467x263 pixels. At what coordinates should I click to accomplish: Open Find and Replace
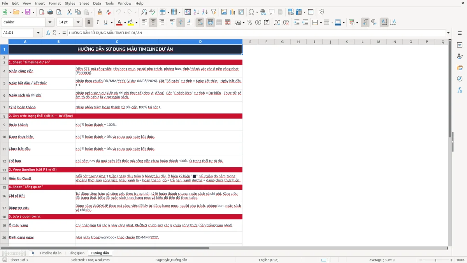144,12
